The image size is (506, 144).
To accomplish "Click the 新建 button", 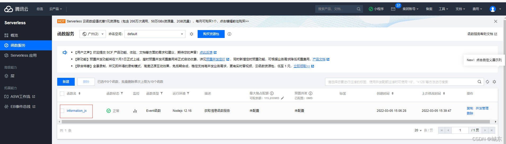I will coord(66,82).
